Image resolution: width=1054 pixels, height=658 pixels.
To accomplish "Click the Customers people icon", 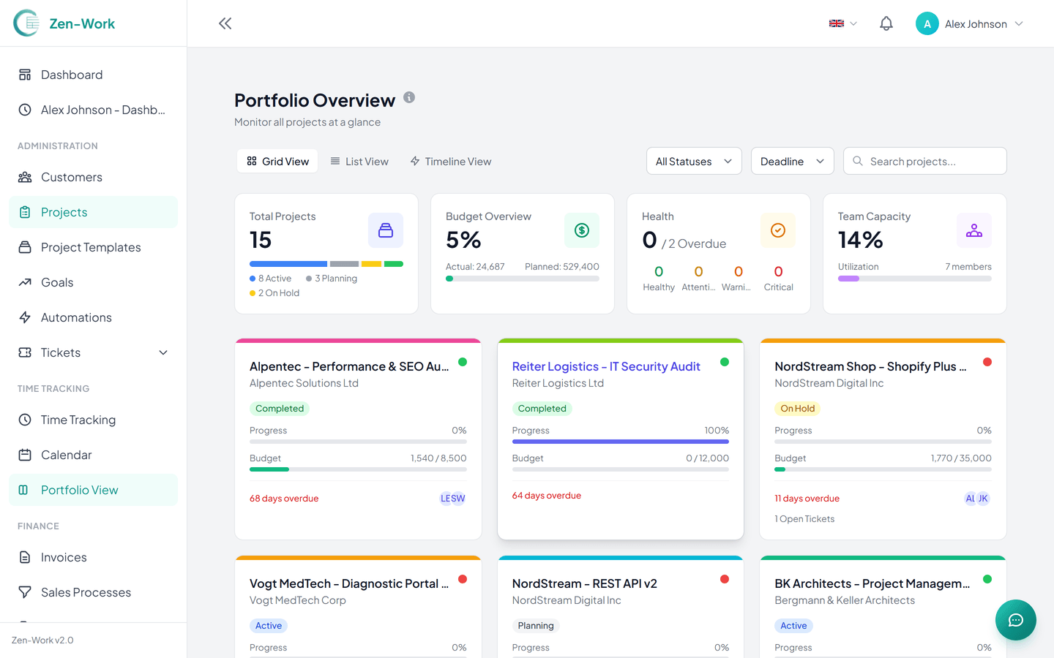I will (25, 177).
